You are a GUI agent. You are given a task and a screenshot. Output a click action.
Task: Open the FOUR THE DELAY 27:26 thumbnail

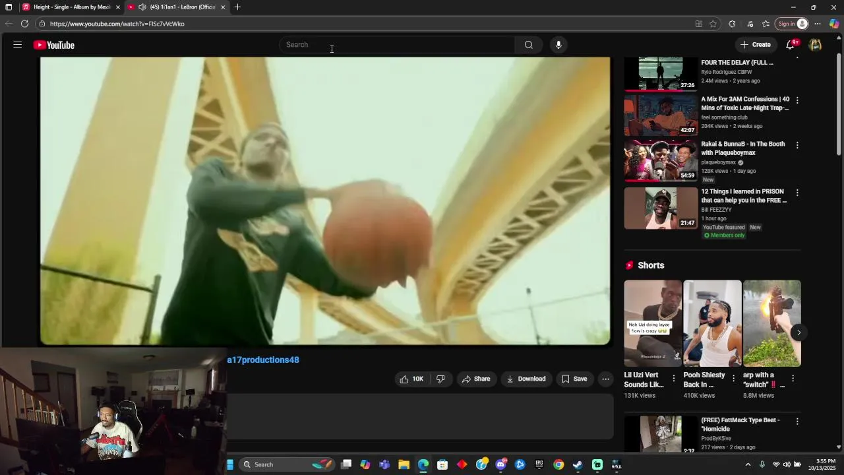(661, 73)
